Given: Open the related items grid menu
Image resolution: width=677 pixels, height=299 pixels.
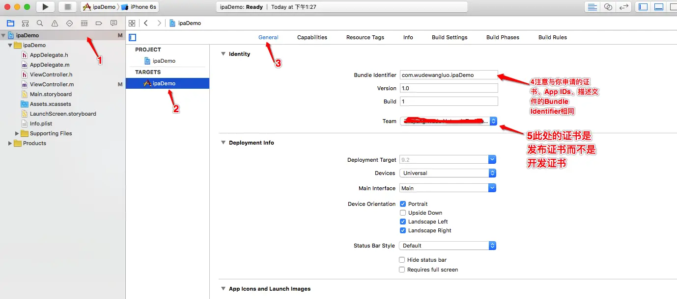Looking at the screenshot, I should (x=131, y=23).
